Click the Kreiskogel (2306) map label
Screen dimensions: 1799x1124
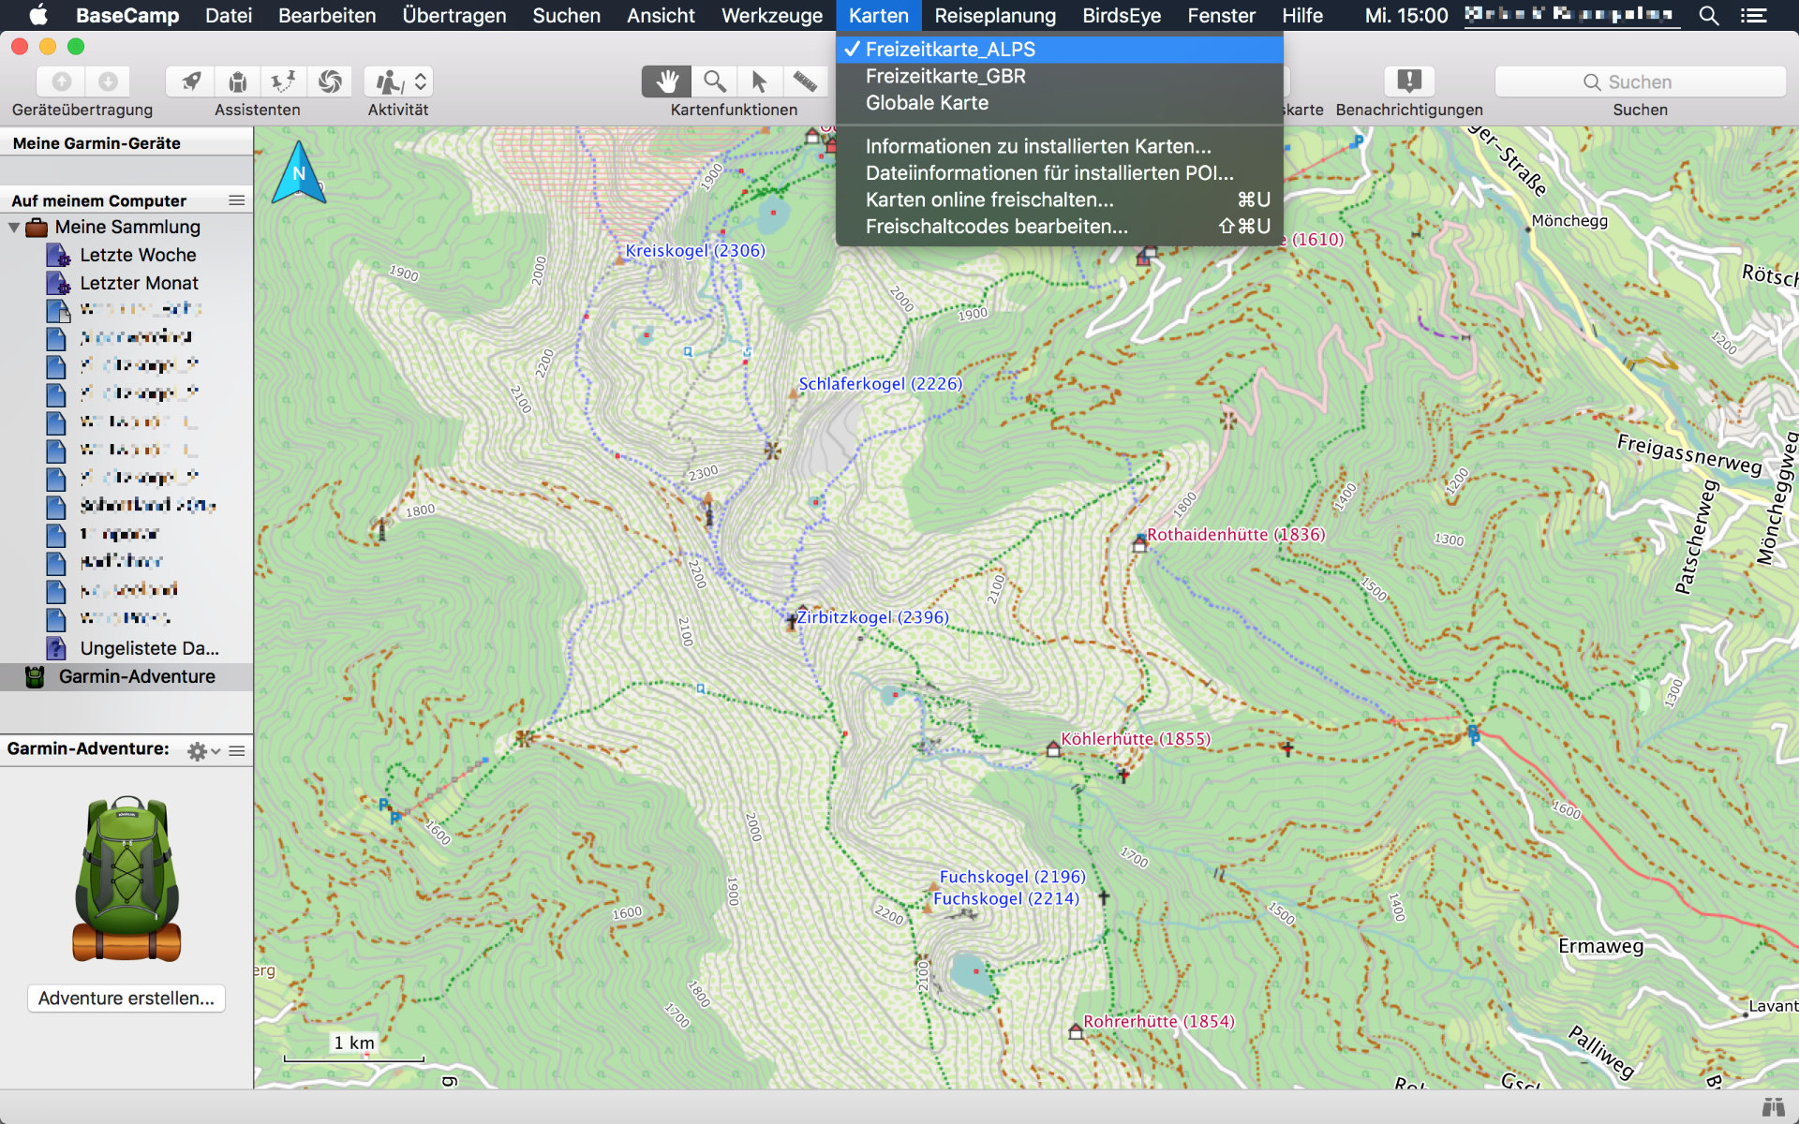point(695,250)
